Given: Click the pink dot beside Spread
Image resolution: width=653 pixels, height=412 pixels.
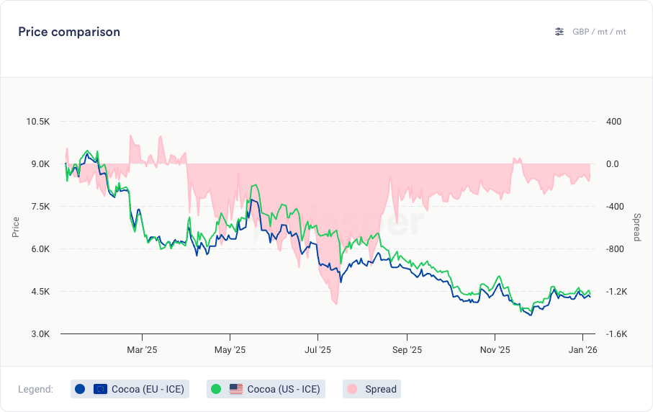Looking at the screenshot, I should pos(352,389).
